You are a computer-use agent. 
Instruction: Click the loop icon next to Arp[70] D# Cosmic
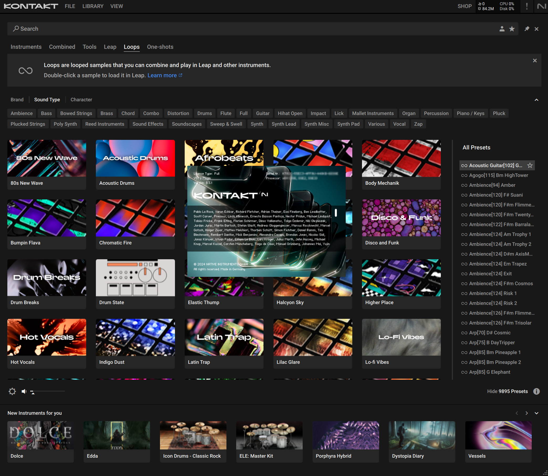(464, 333)
